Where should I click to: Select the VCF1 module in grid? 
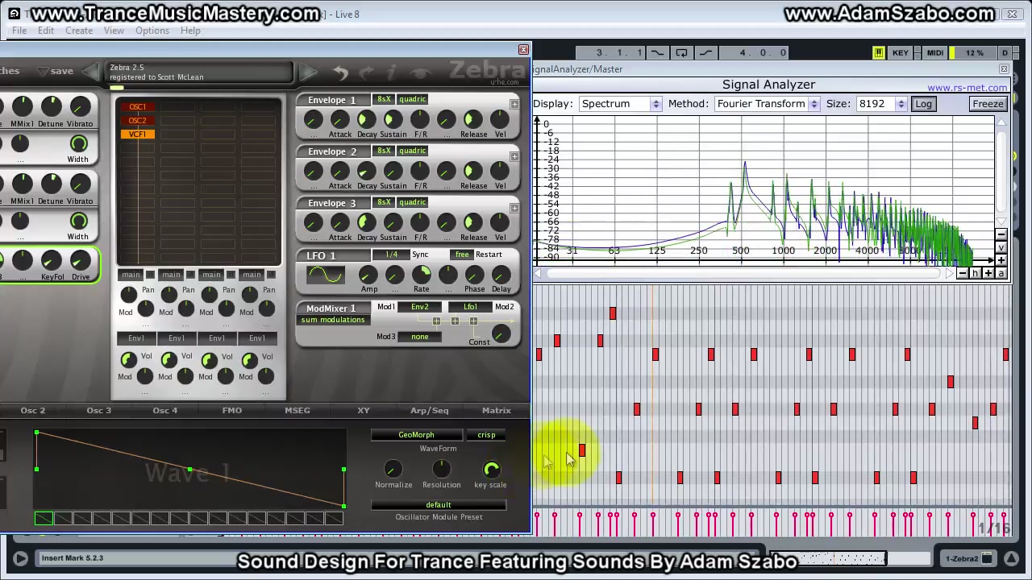pos(138,135)
